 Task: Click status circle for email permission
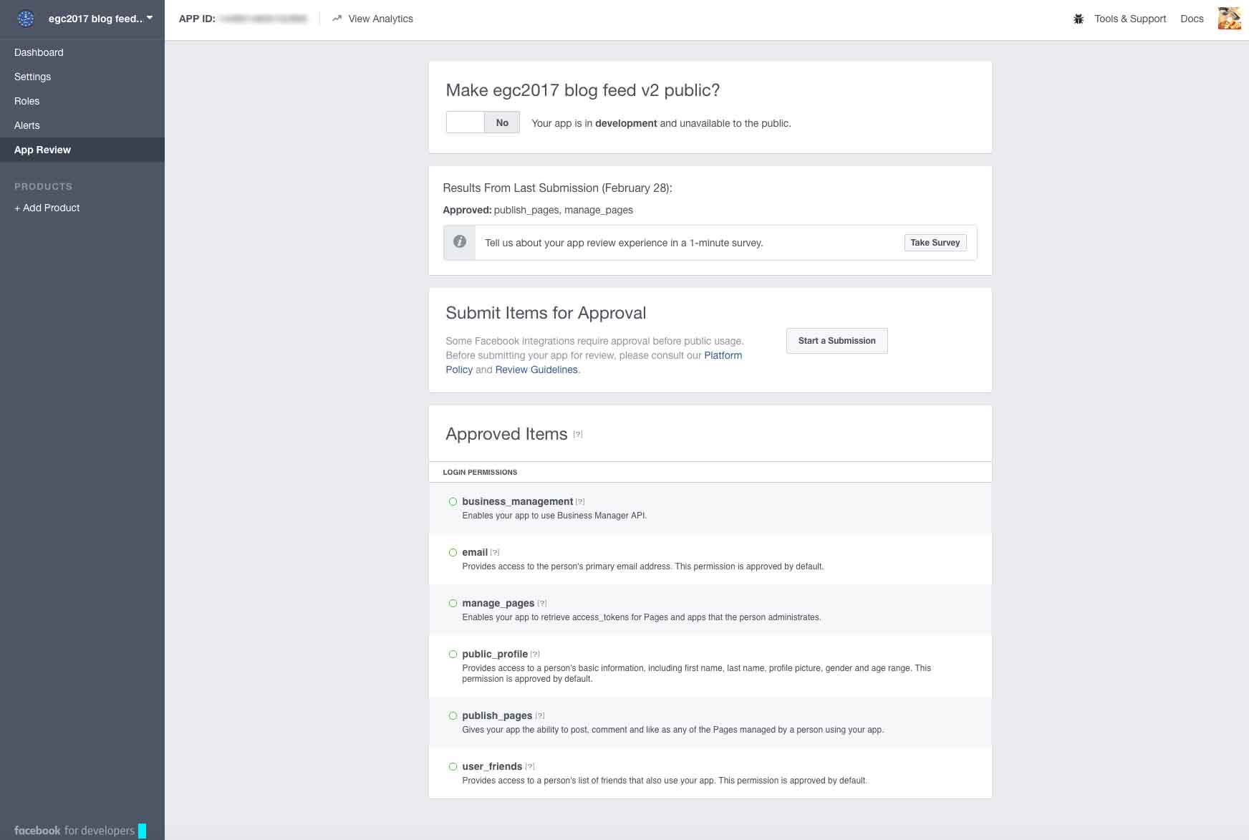coord(453,552)
